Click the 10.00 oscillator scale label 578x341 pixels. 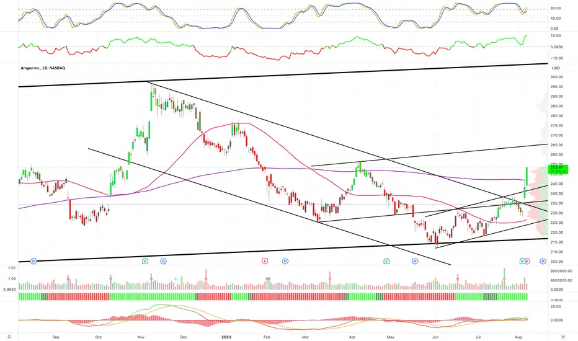556,36
